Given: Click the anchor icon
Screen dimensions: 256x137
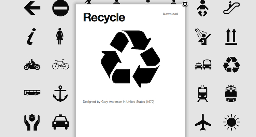Looking at the screenshot, I should (60, 93).
